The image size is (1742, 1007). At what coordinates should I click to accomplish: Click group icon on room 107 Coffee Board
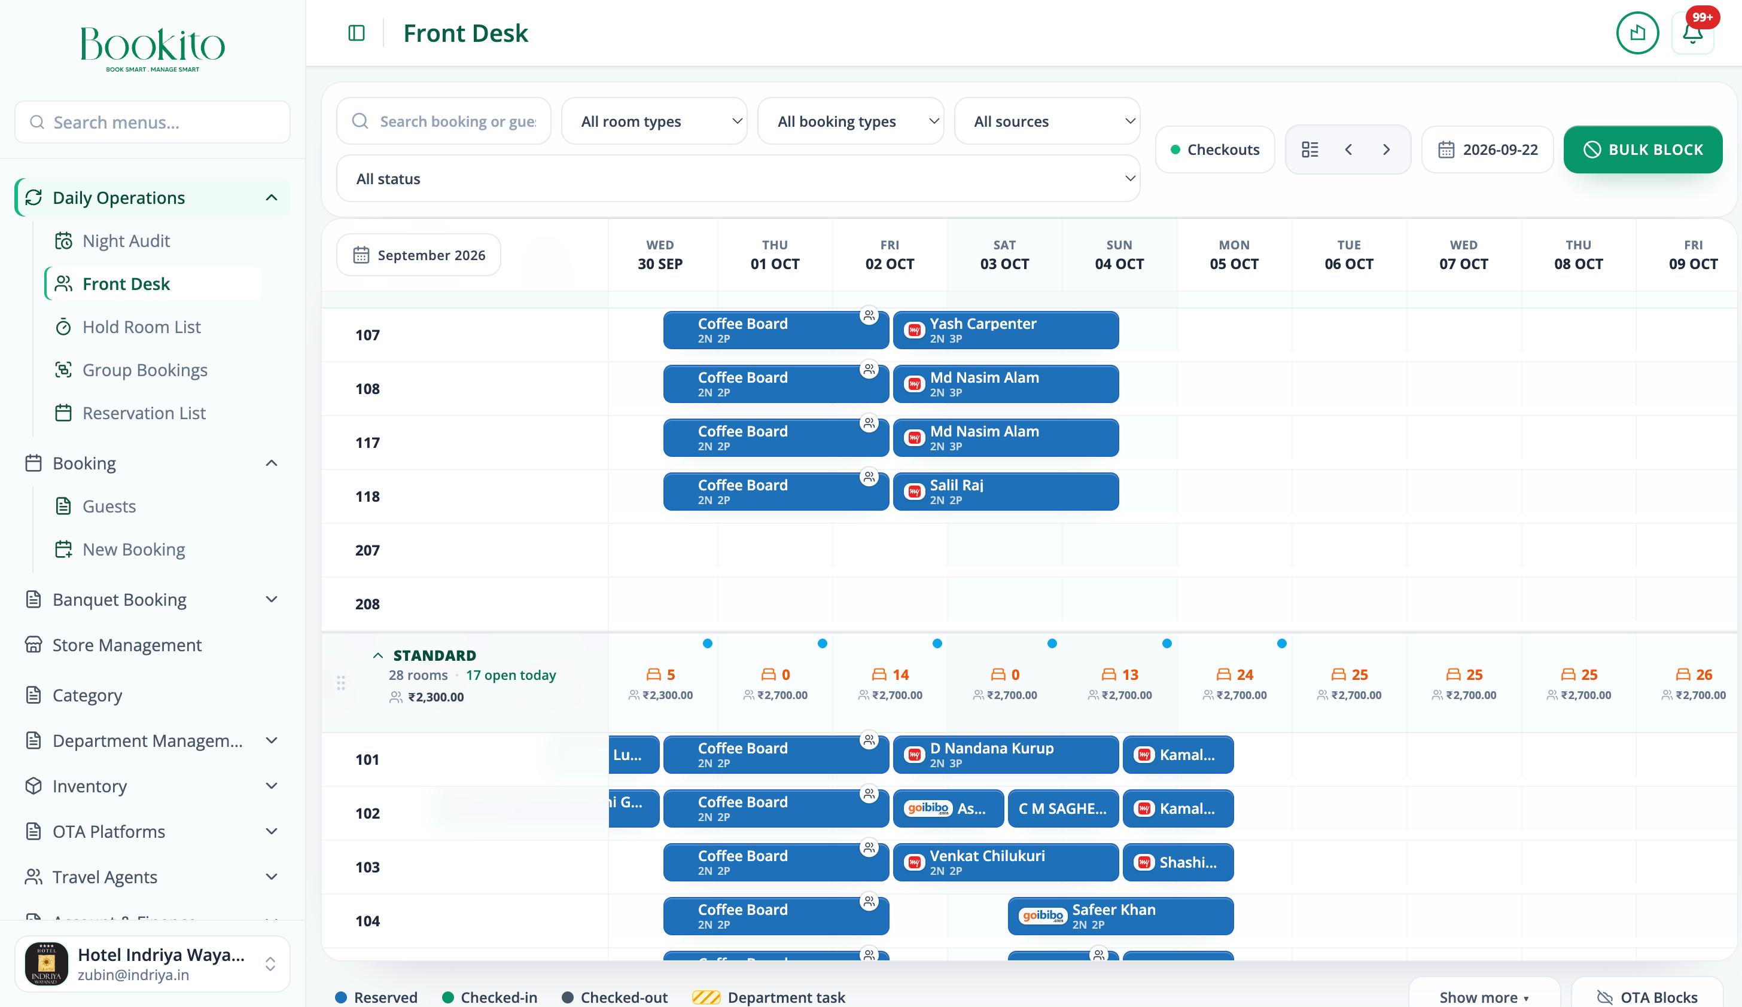point(869,316)
